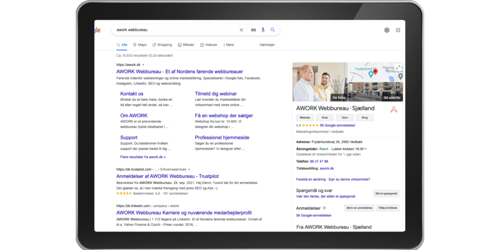
Task: Open the Support sitelink
Action: (x=129, y=138)
